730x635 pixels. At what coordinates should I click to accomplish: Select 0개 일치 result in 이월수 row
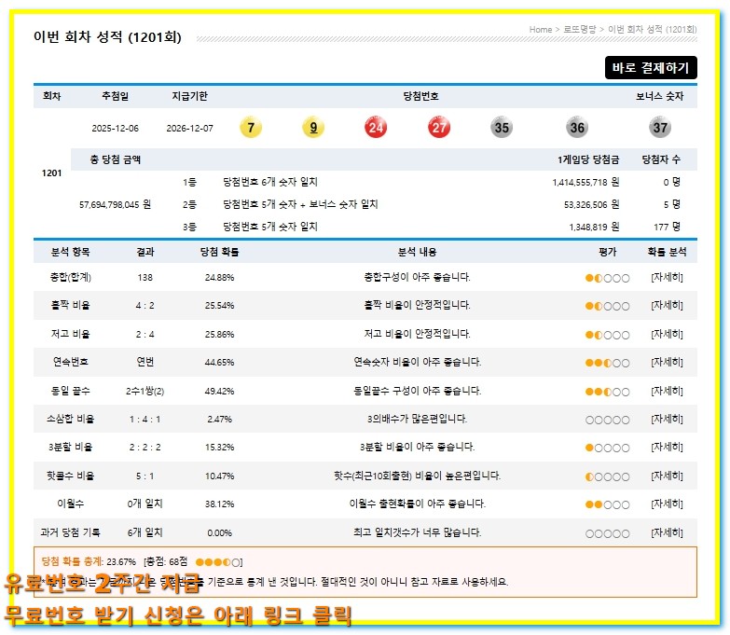pyautogui.click(x=145, y=504)
